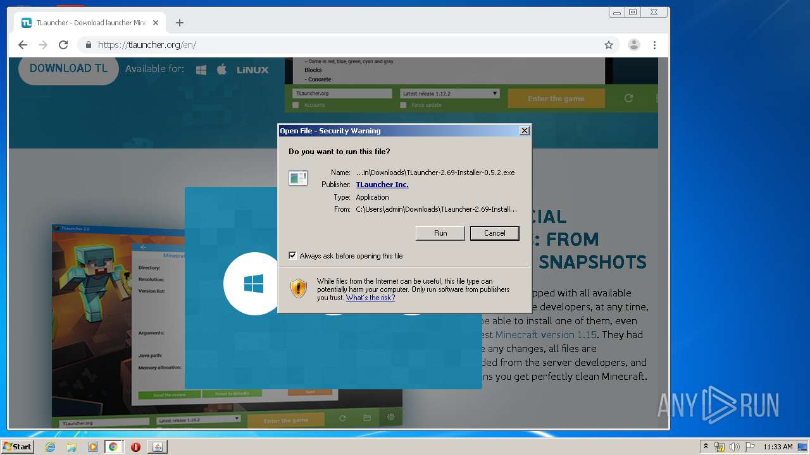Image resolution: width=810 pixels, height=455 pixels.
Task: Click the large Windows download circle
Action: click(x=254, y=284)
